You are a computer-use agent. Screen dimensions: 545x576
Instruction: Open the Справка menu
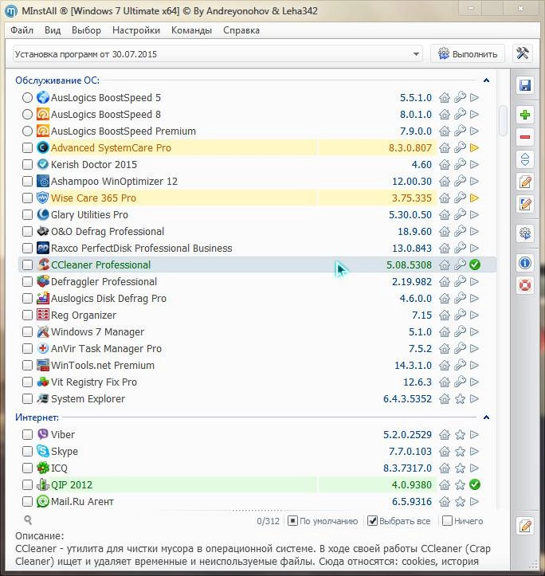click(241, 30)
